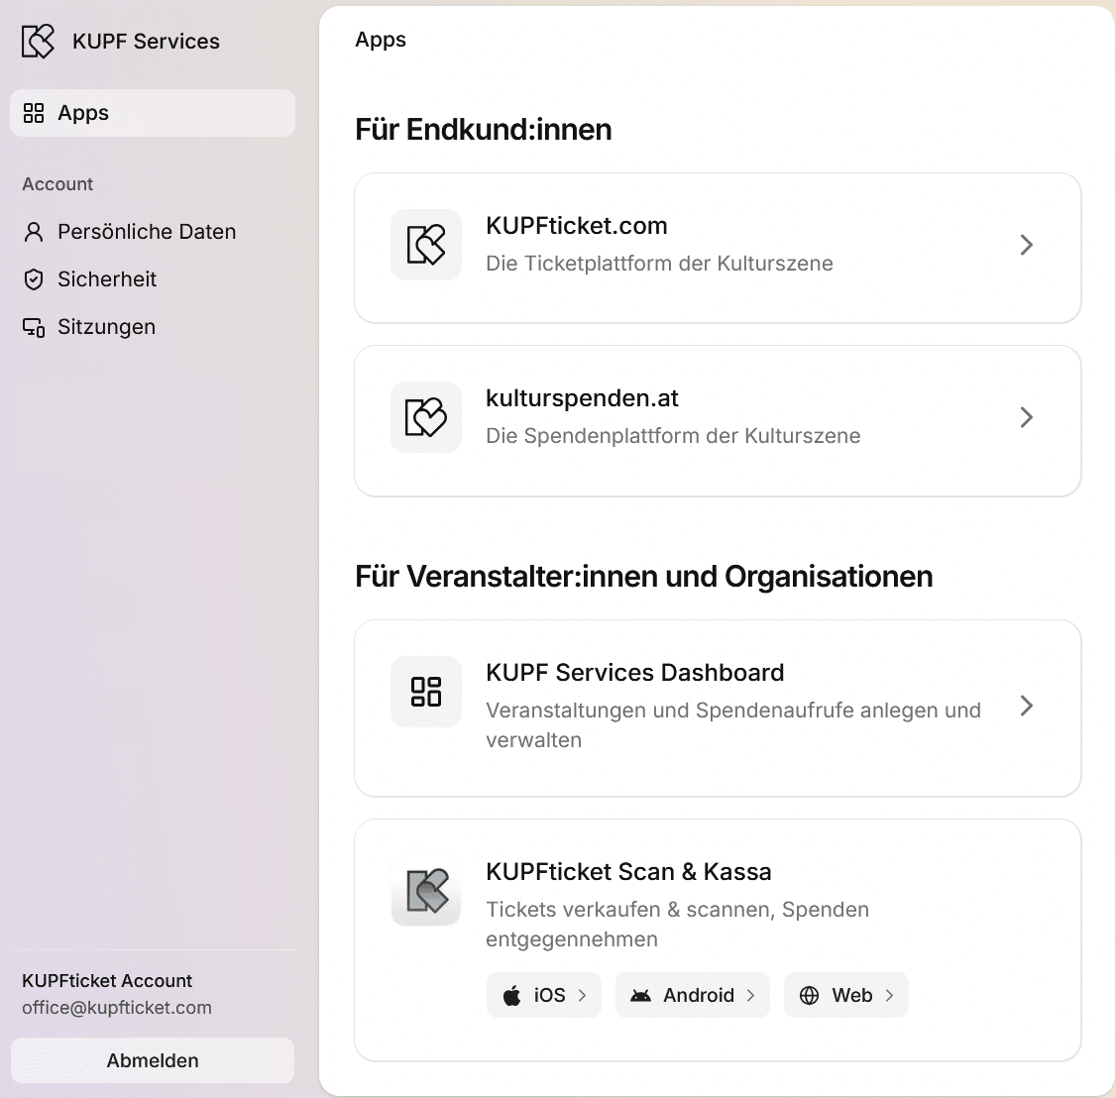
Task: Click the KUPF Services logo icon
Action: (x=38, y=42)
